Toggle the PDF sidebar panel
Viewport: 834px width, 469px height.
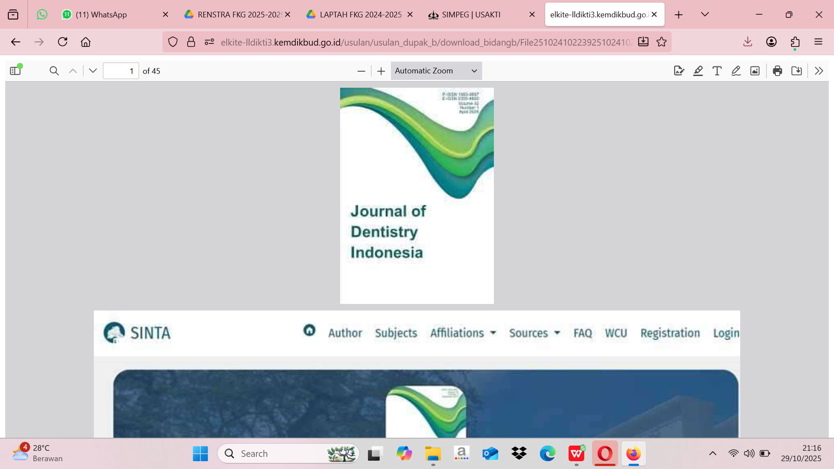(x=16, y=71)
